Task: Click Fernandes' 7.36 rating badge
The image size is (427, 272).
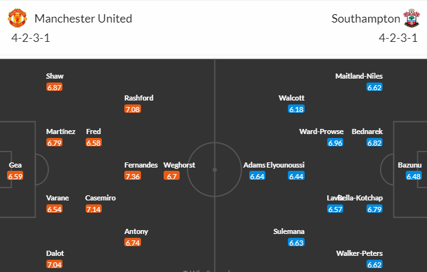Action: pyautogui.click(x=133, y=176)
